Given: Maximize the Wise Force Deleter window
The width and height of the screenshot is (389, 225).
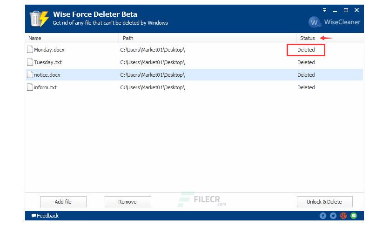Looking at the screenshot, I should coord(346,10).
